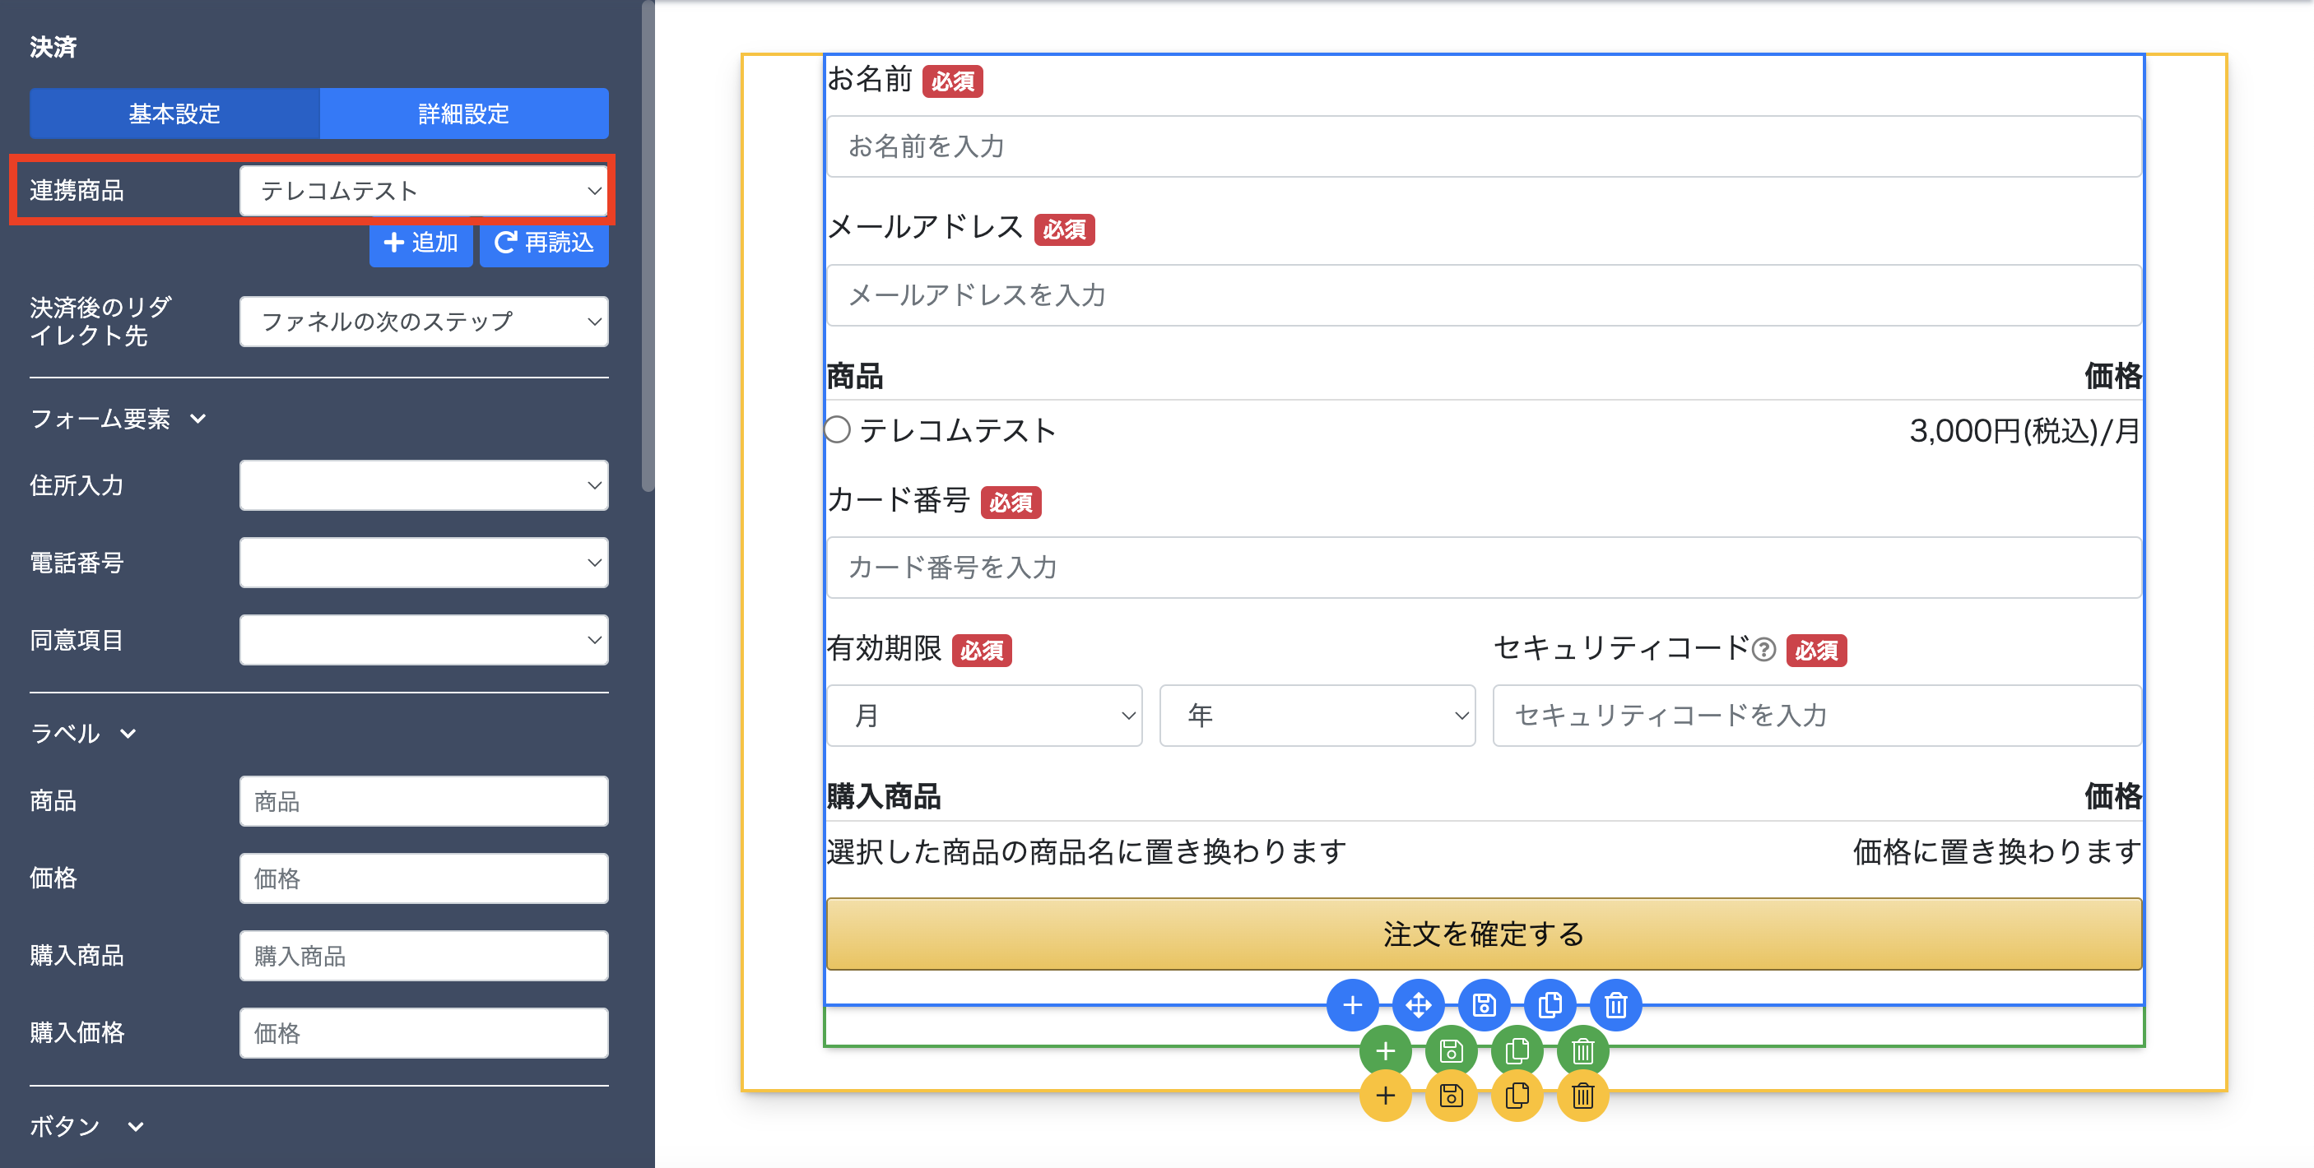The height and width of the screenshot is (1168, 2314).
Task: Open the 連携商品 dropdown
Action: point(423,190)
